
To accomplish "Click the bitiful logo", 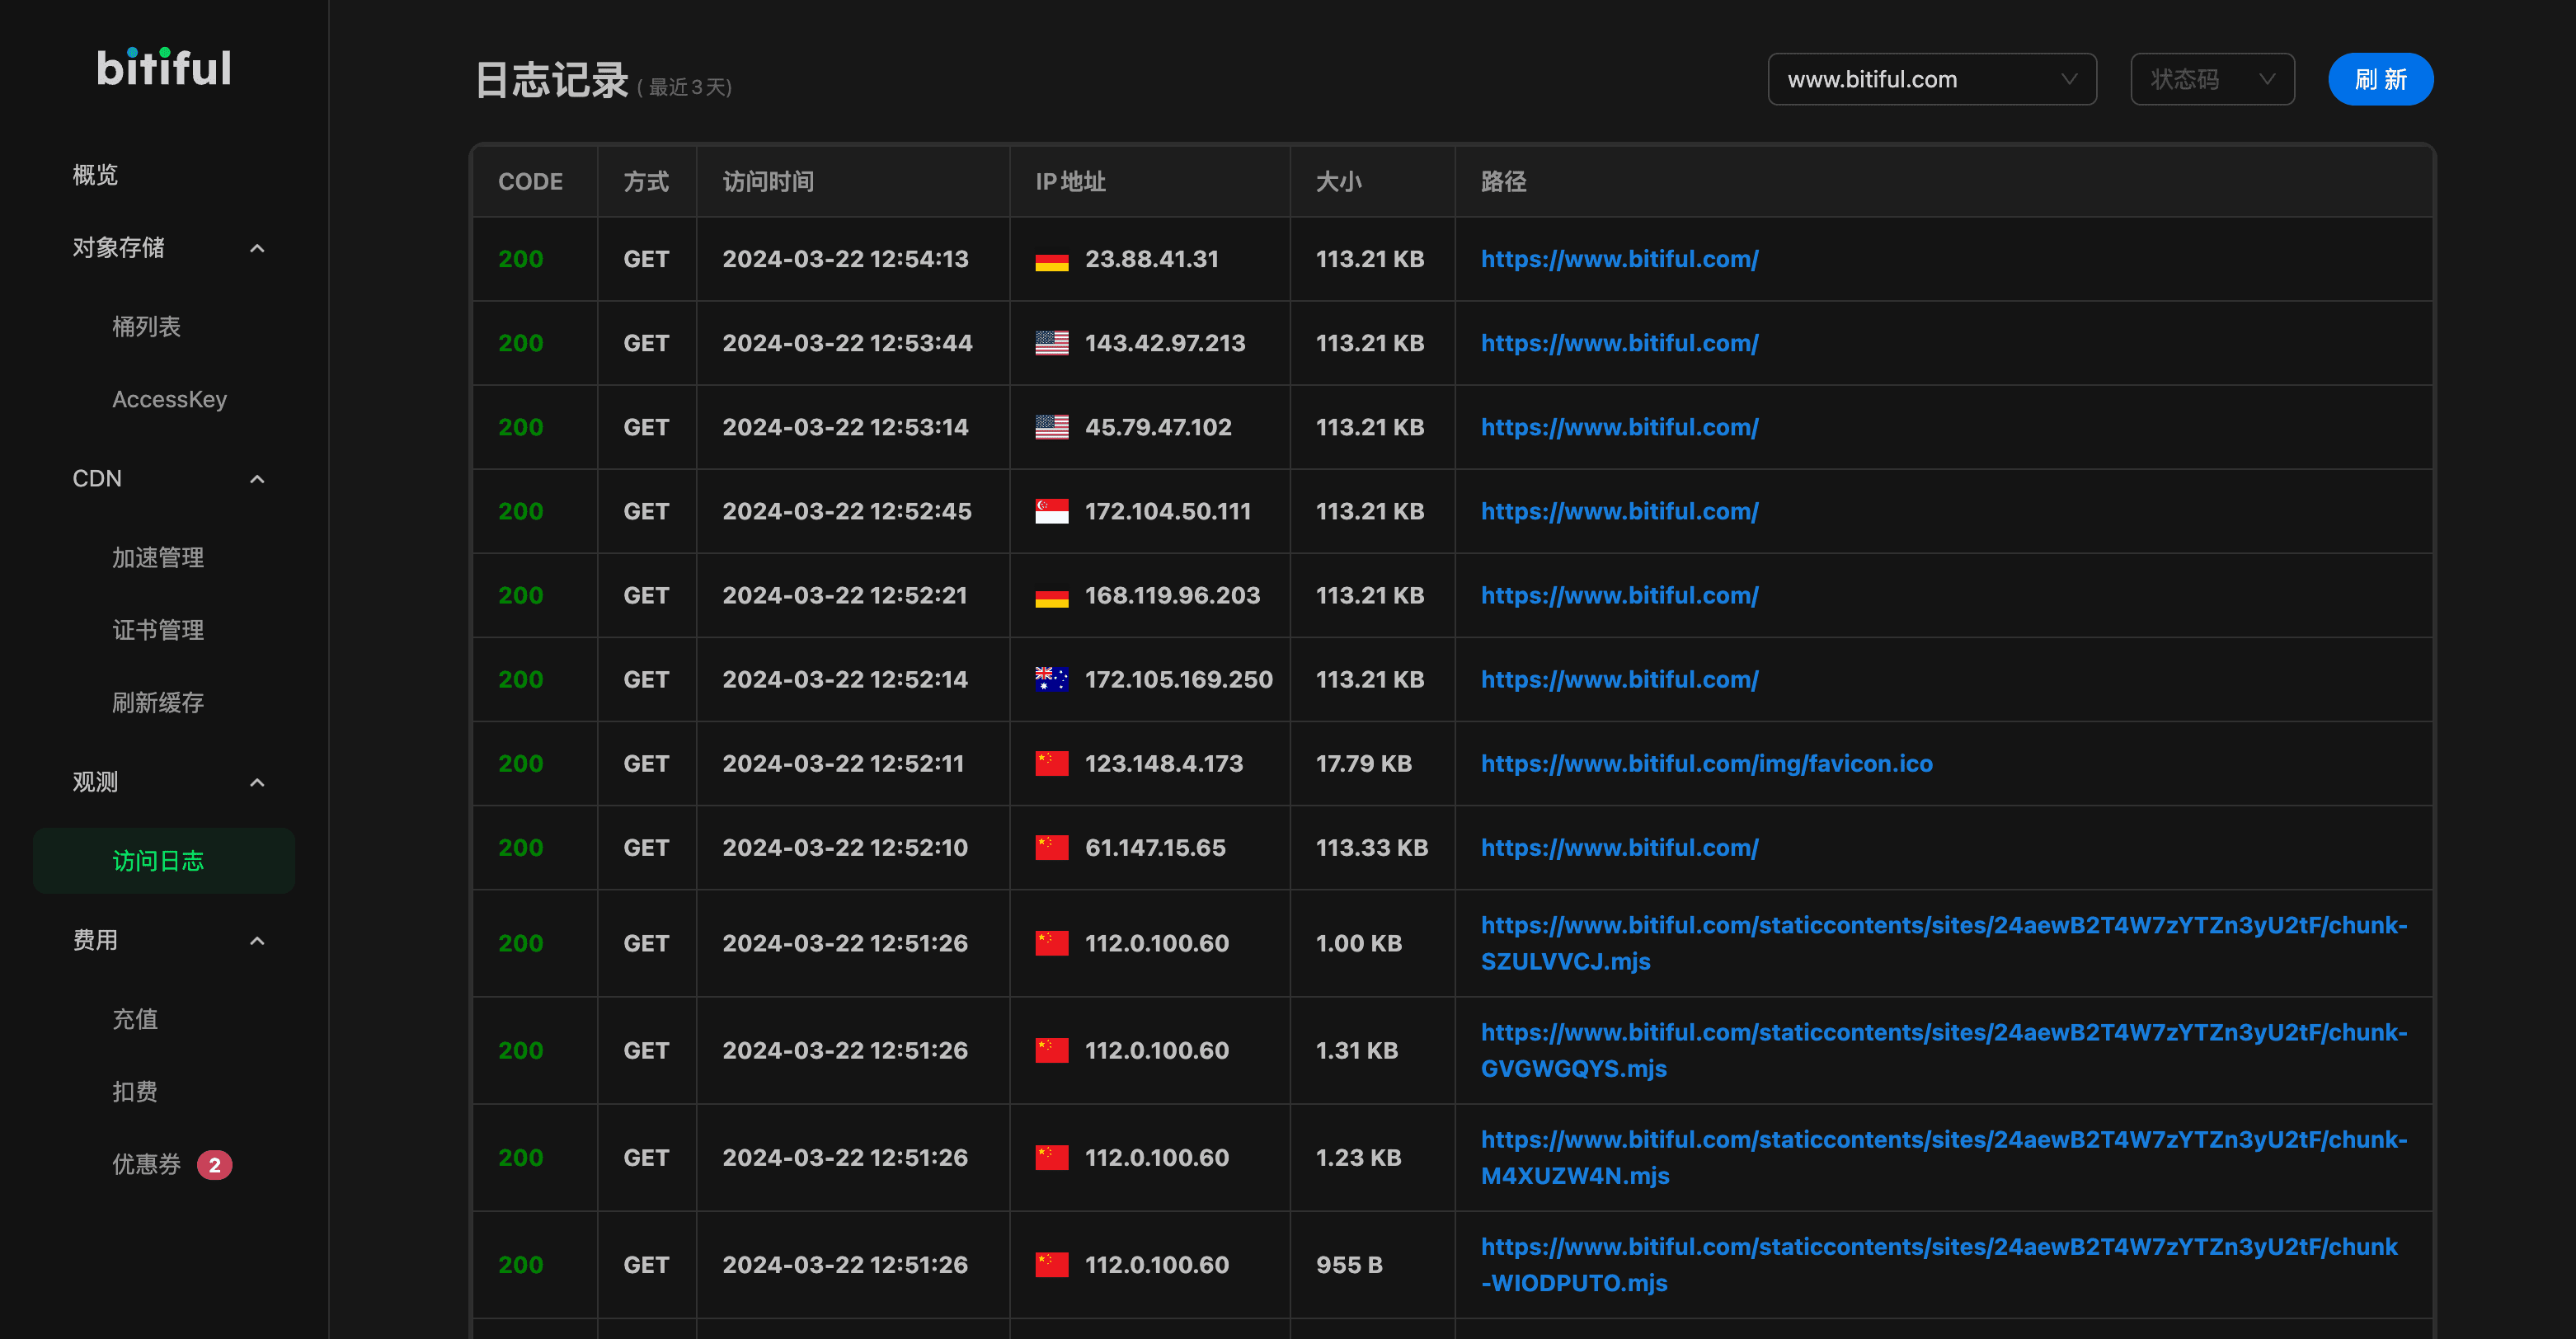I will click(164, 68).
